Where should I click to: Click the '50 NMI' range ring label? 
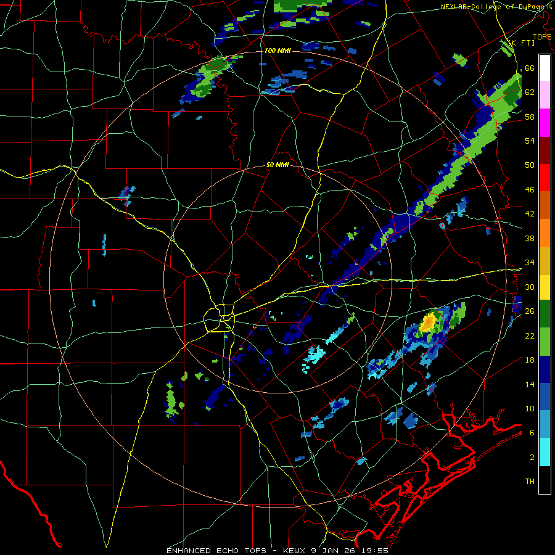coord(277,165)
